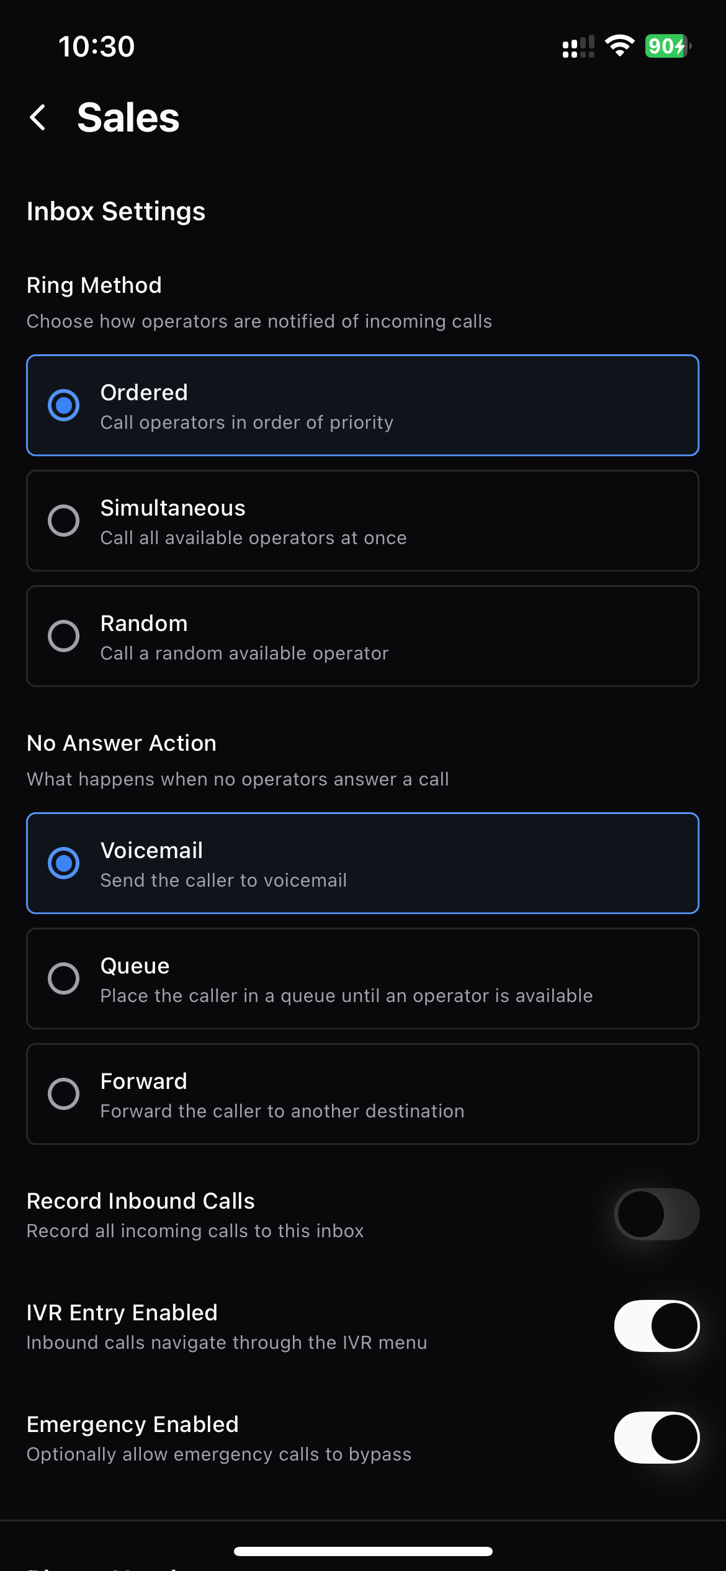
Task: Select Forward as no answer action
Action: 362,1094
